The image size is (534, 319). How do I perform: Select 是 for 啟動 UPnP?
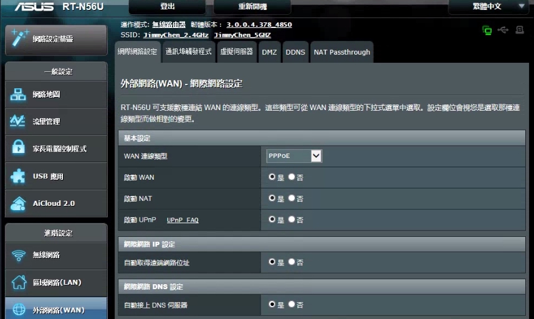pos(272,219)
